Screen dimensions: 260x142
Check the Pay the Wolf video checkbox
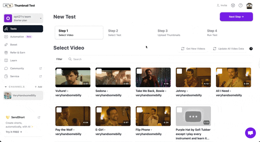pos(59,110)
